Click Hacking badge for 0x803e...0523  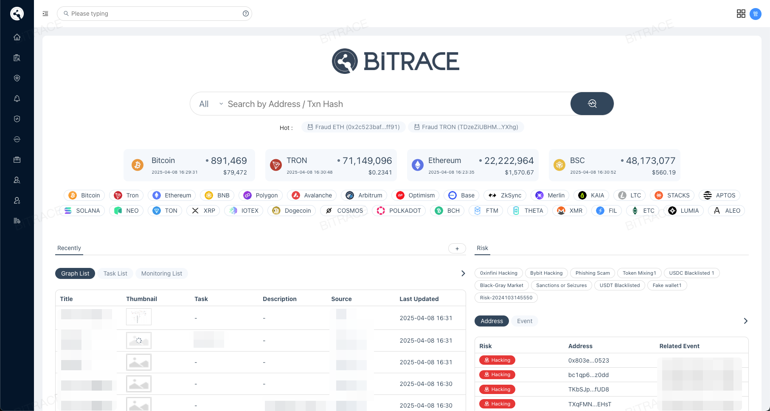tap(497, 360)
